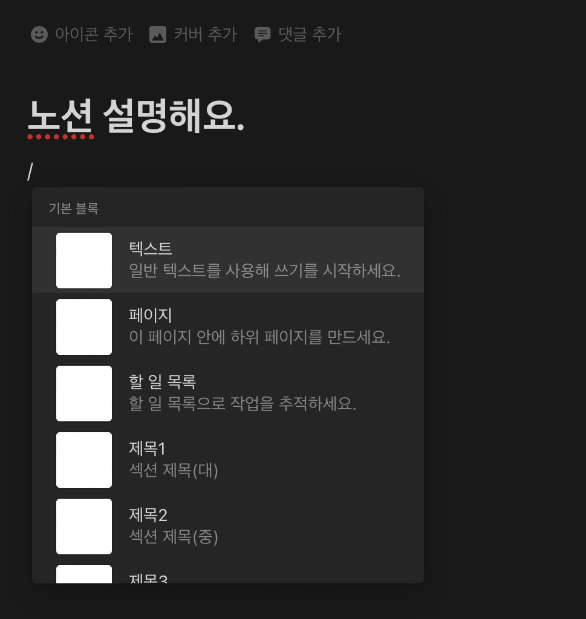This screenshot has height=619, width=586.
Task: Click the 제목2 block thumbnail
Action: 83,527
